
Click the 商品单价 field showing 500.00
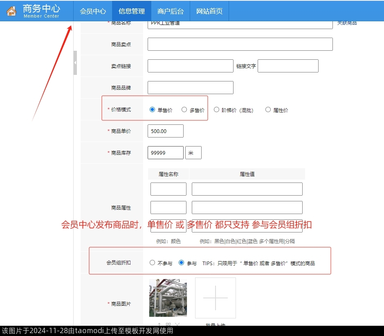[165, 131]
